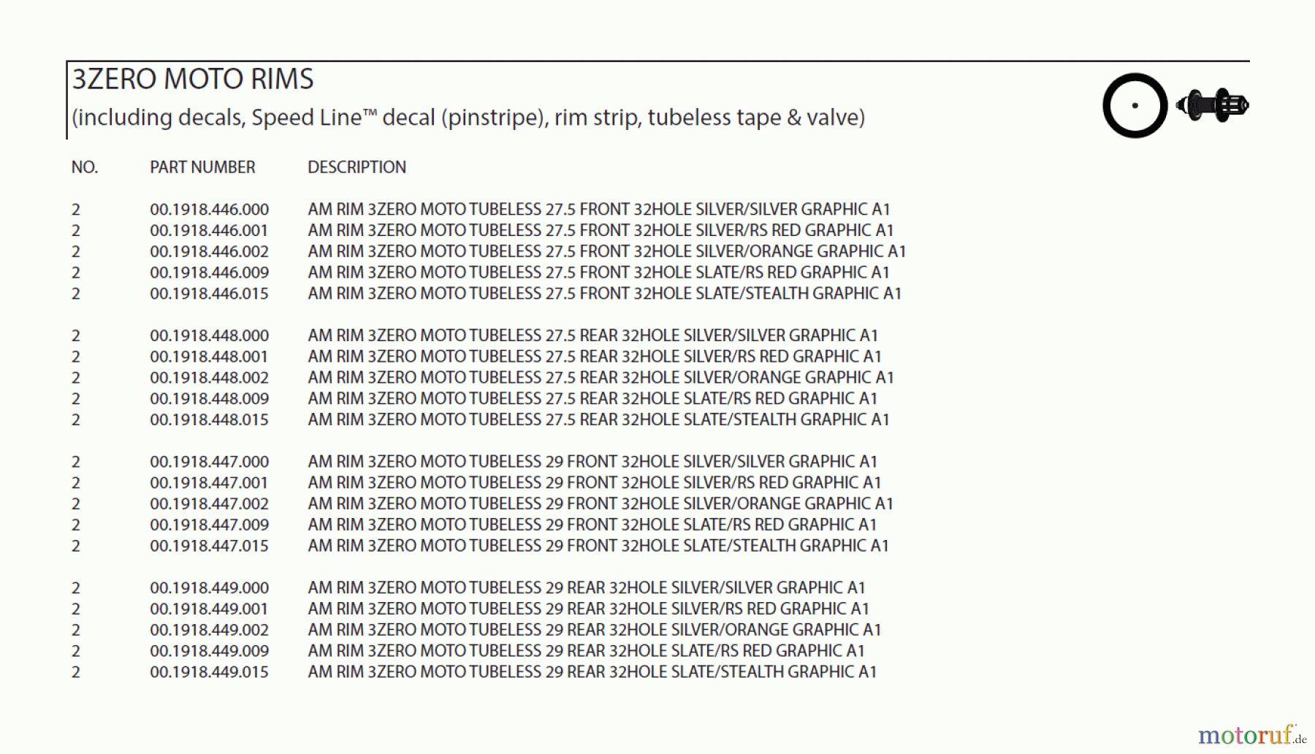Select part number 00.1918.448.009

209,399
